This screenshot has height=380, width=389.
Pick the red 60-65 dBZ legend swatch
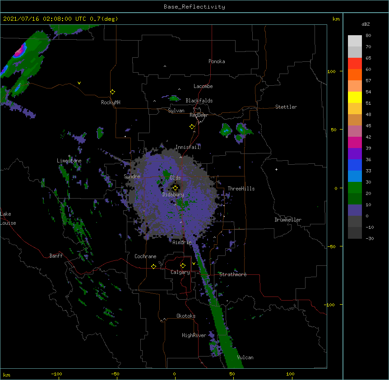tap(355, 64)
